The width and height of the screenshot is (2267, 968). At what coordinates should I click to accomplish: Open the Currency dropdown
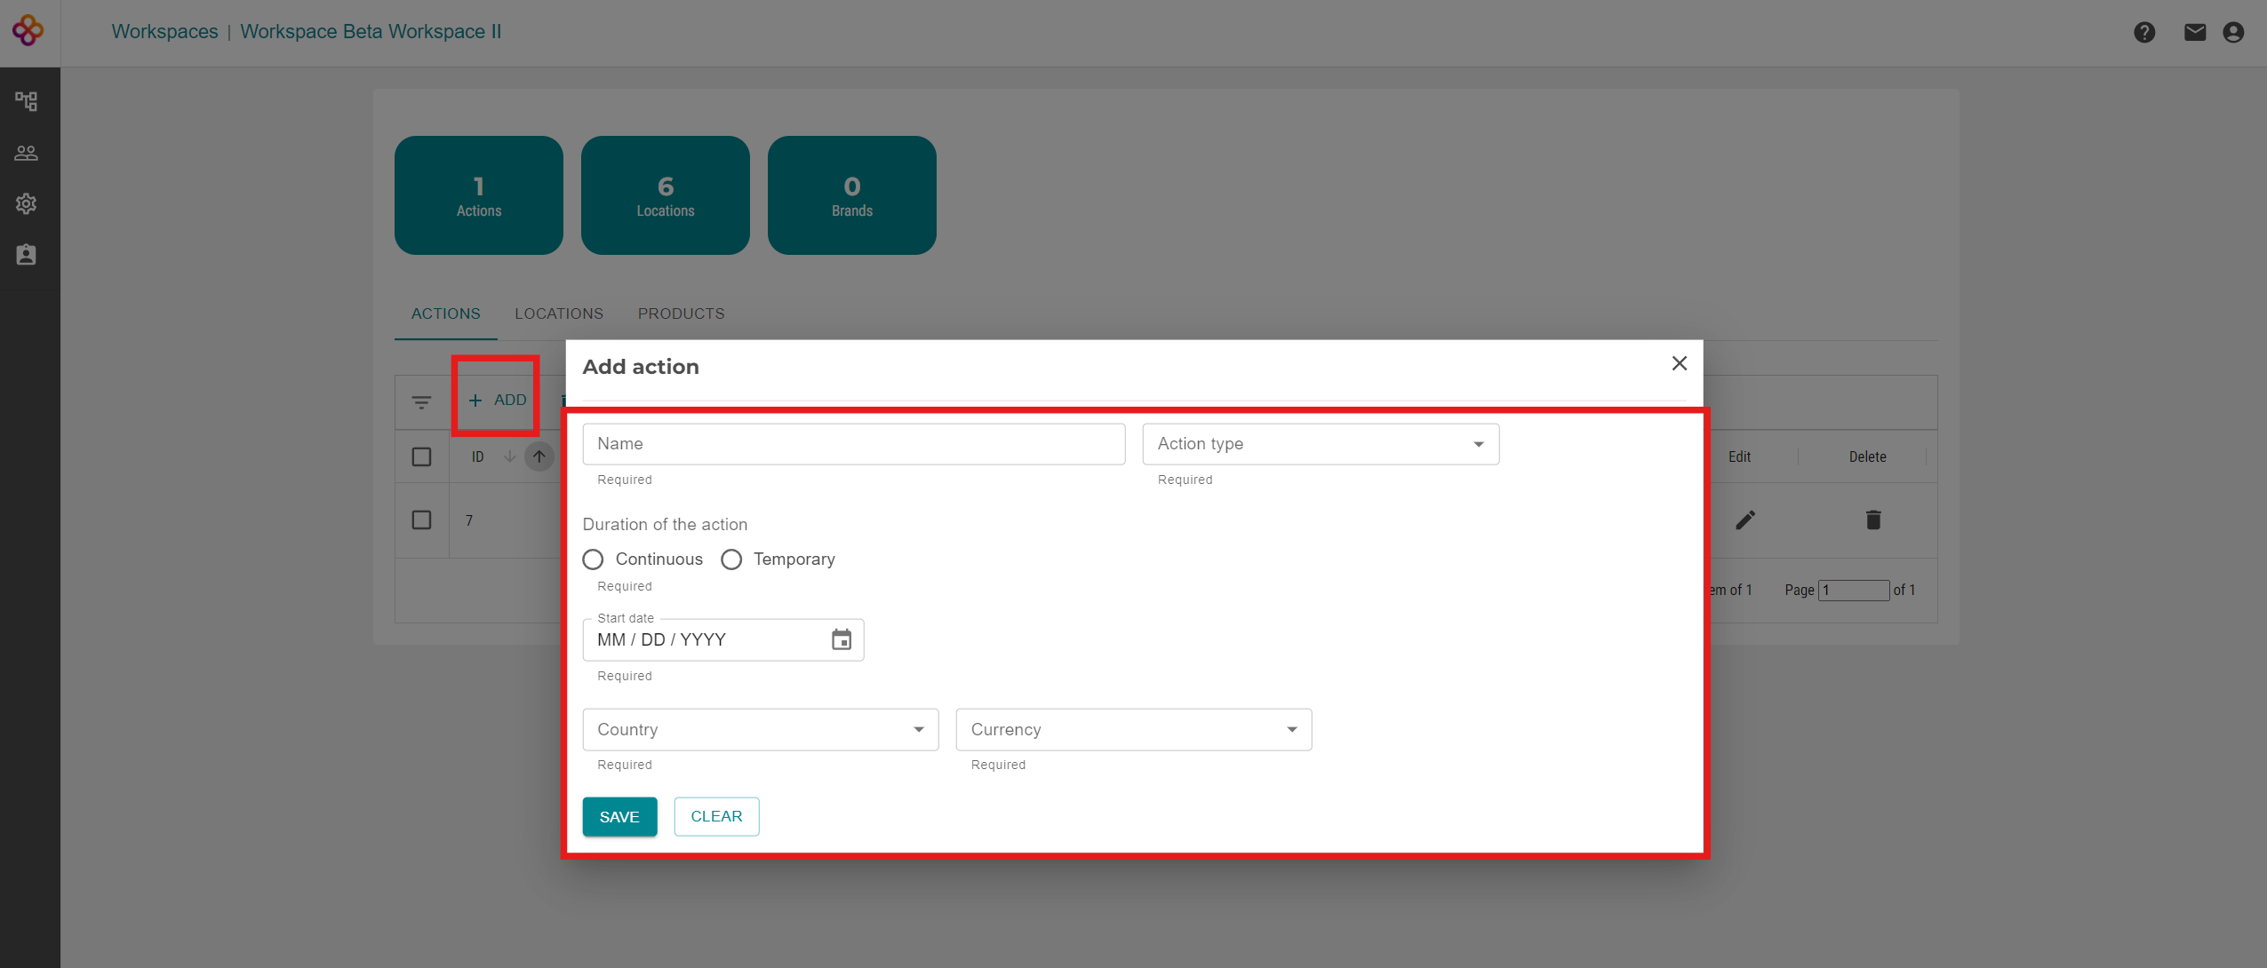tap(1133, 730)
